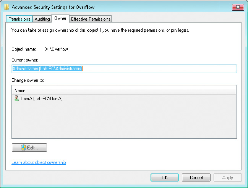Switch to the Permissions tab
The height and width of the screenshot is (188, 248).
tap(19, 19)
